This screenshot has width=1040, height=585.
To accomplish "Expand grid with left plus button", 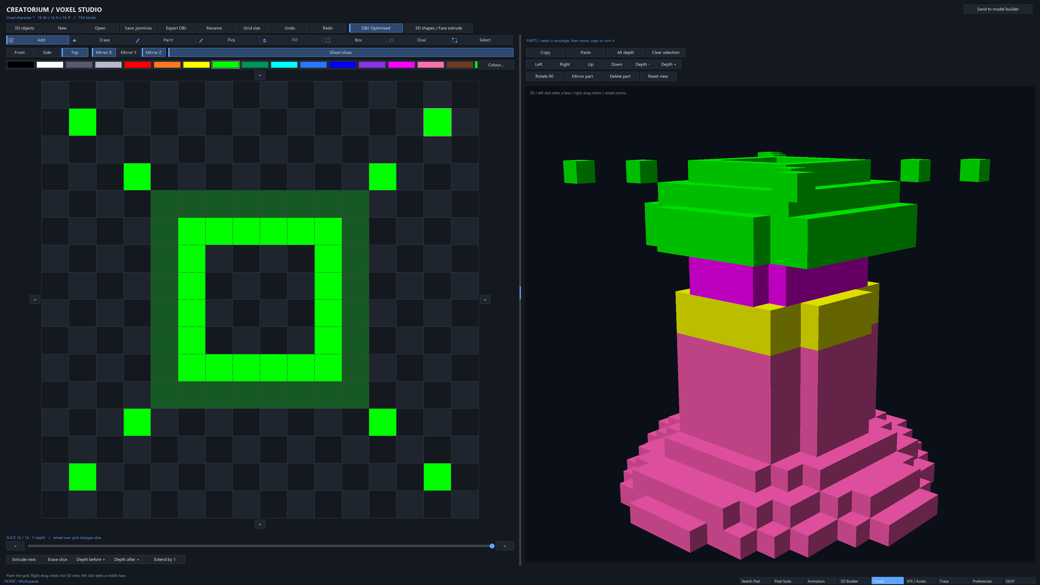I will tap(35, 300).
